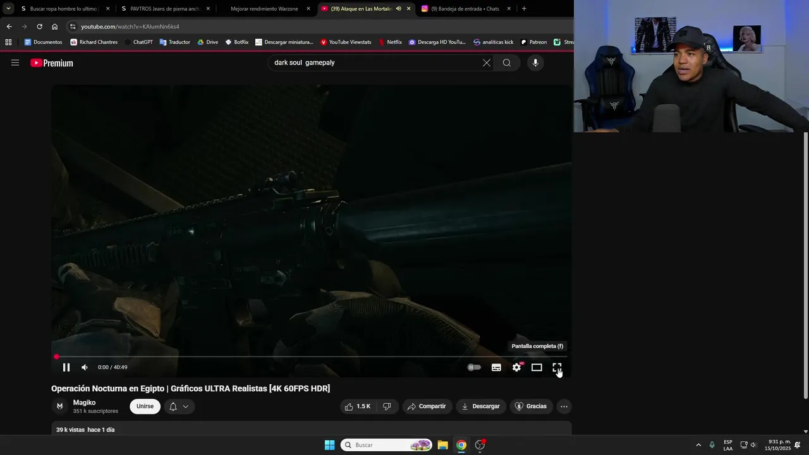Open Patreon bookmark
Viewport: 809px width, 455px height.
(533, 42)
